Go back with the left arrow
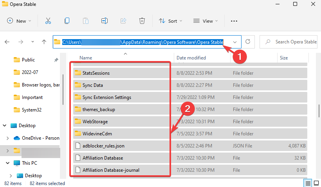321x187 pixels. click(x=7, y=42)
